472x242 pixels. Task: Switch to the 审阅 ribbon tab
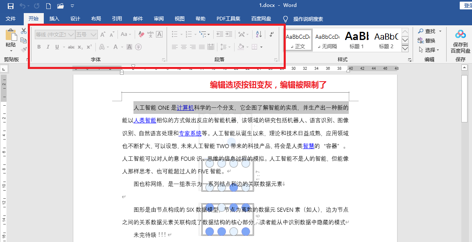159,19
